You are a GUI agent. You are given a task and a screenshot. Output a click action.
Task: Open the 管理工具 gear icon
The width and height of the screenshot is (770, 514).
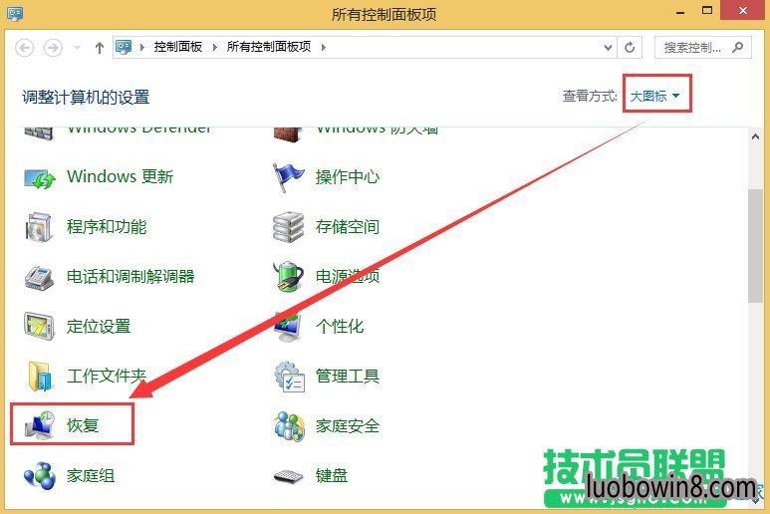pos(289,377)
